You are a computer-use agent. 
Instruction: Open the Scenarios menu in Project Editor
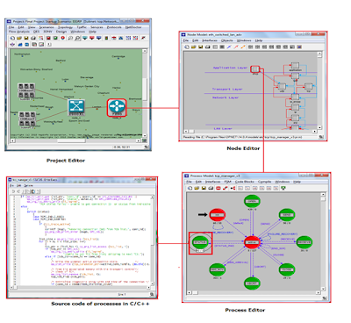click(x=47, y=27)
